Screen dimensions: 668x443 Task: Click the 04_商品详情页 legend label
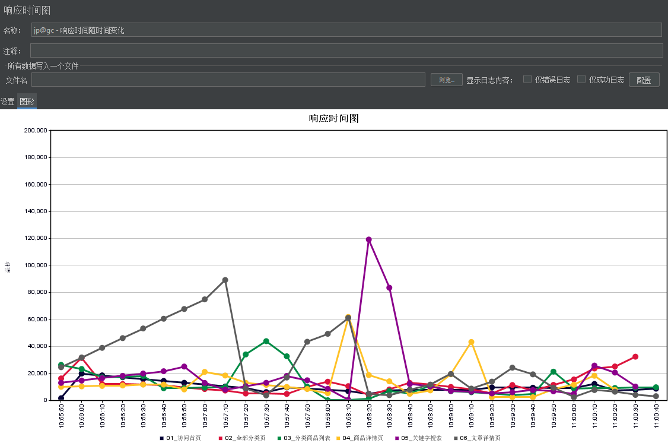[362, 438]
